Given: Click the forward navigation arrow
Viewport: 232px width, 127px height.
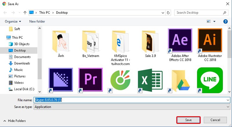Looking at the screenshot, I should pyautogui.click(x=13, y=12).
